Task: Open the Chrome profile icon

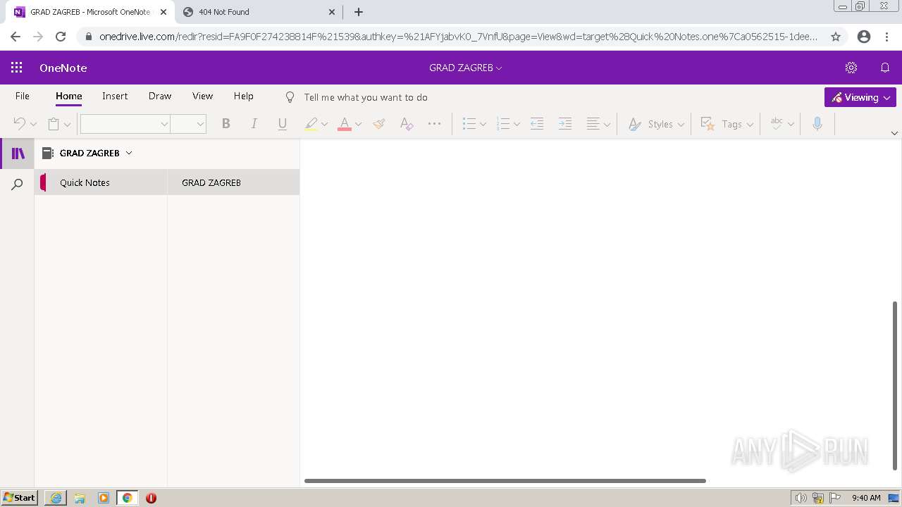Action: point(864,37)
